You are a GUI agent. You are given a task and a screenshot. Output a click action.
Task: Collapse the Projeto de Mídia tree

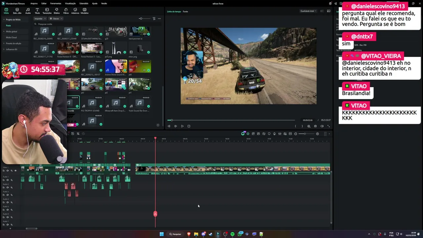coord(4,20)
